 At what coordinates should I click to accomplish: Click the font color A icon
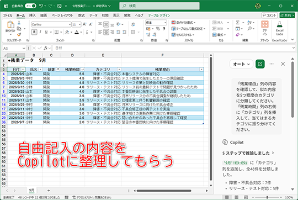(77, 32)
